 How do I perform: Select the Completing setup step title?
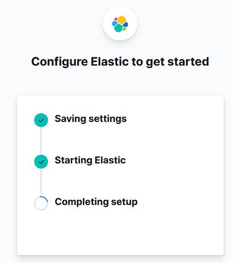[96, 202]
